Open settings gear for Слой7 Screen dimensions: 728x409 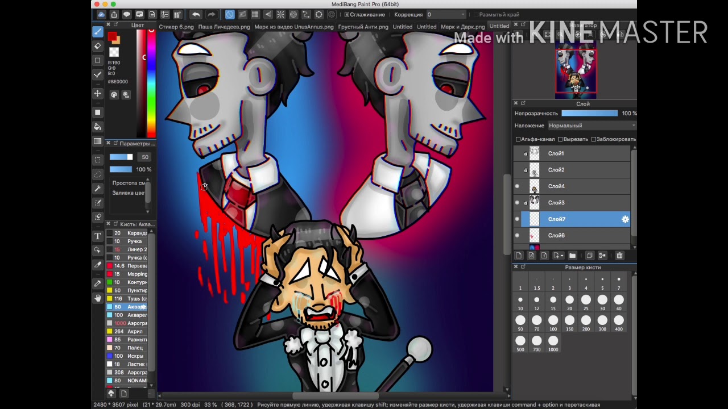pyautogui.click(x=625, y=219)
